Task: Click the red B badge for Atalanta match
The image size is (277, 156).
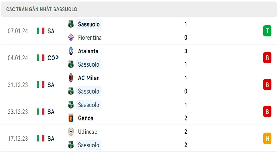Action: [267, 58]
